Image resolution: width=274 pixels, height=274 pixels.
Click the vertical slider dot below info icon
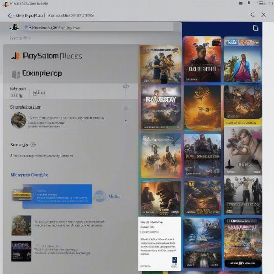tap(126, 120)
